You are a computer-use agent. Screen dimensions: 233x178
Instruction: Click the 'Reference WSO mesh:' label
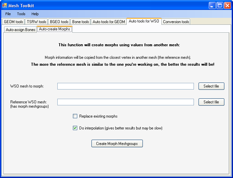pos(29,102)
